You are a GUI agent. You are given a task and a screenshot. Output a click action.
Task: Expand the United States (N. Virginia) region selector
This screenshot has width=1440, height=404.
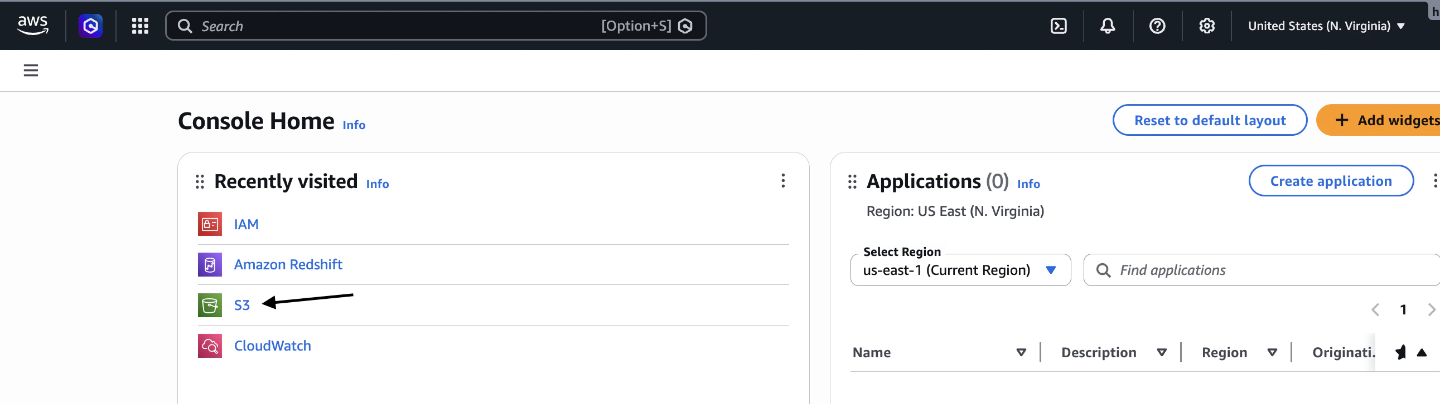(x=1326, y=26)
